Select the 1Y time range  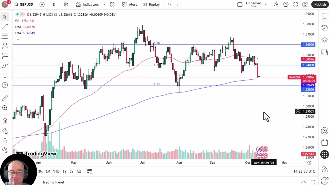click(65, 171)
